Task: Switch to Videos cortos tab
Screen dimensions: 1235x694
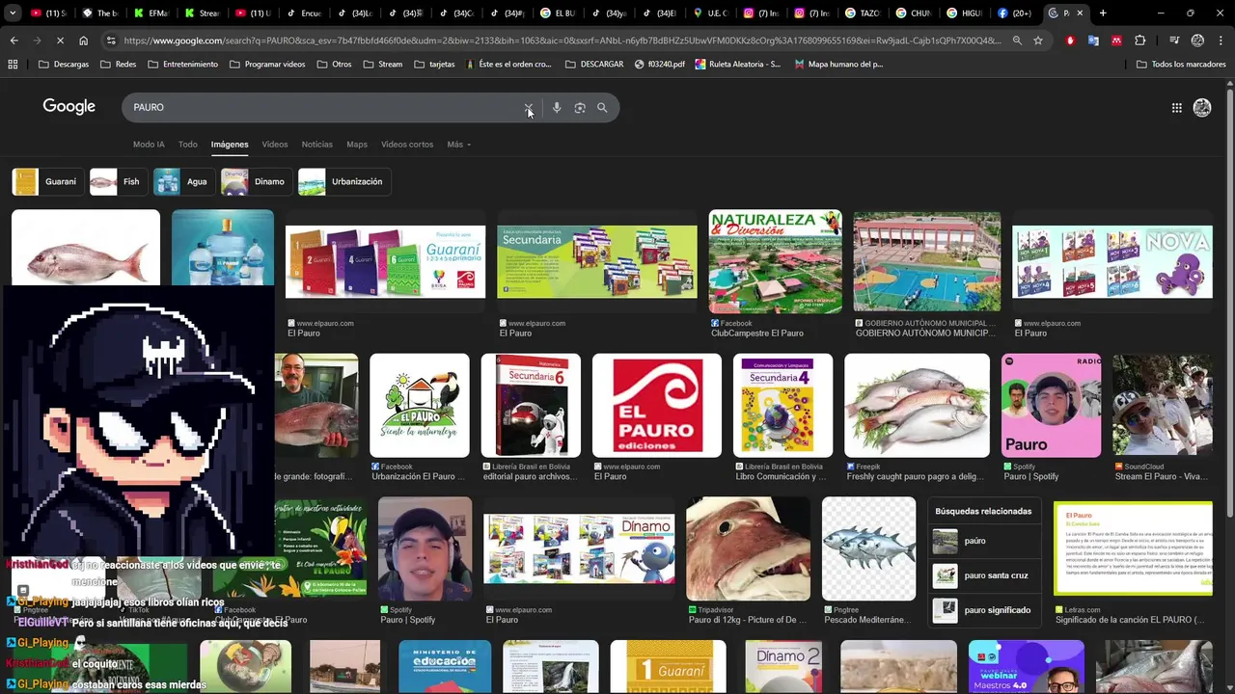Action: tap(407, 145)
